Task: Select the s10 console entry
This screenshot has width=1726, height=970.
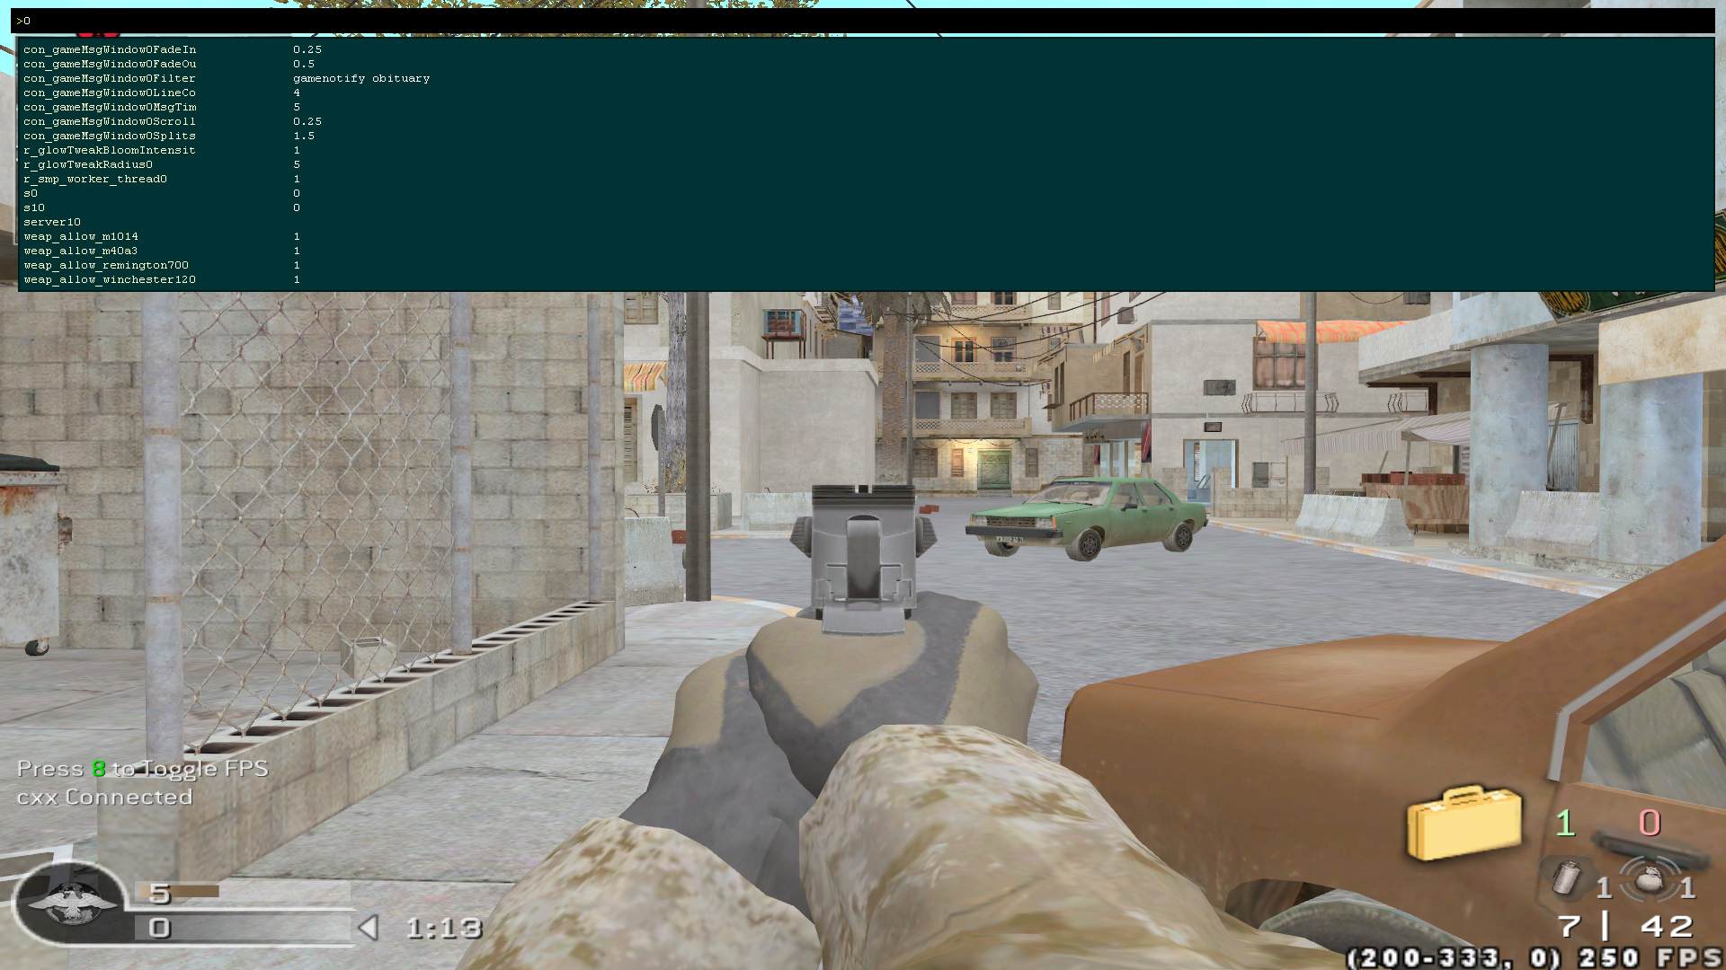Action: coord(162,207)
